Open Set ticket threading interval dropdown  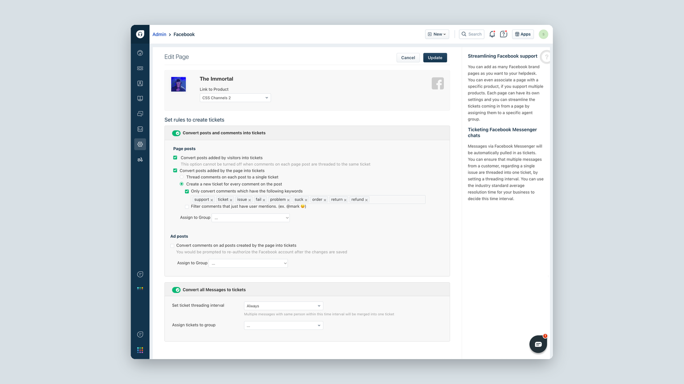[x=284, y=306]
